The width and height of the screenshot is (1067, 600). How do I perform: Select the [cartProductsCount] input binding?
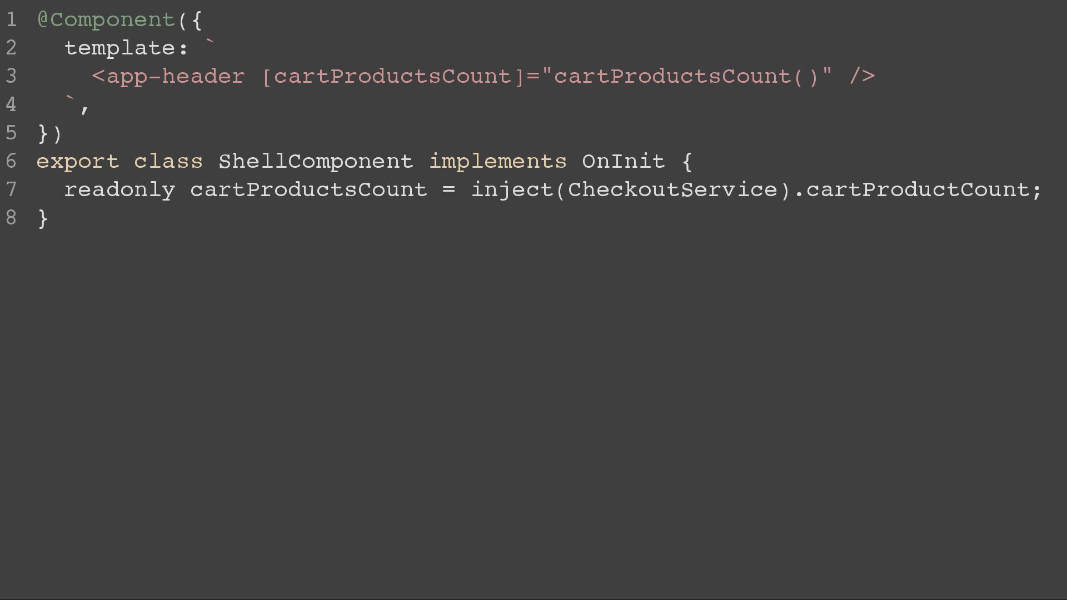[x=393, y=77]
